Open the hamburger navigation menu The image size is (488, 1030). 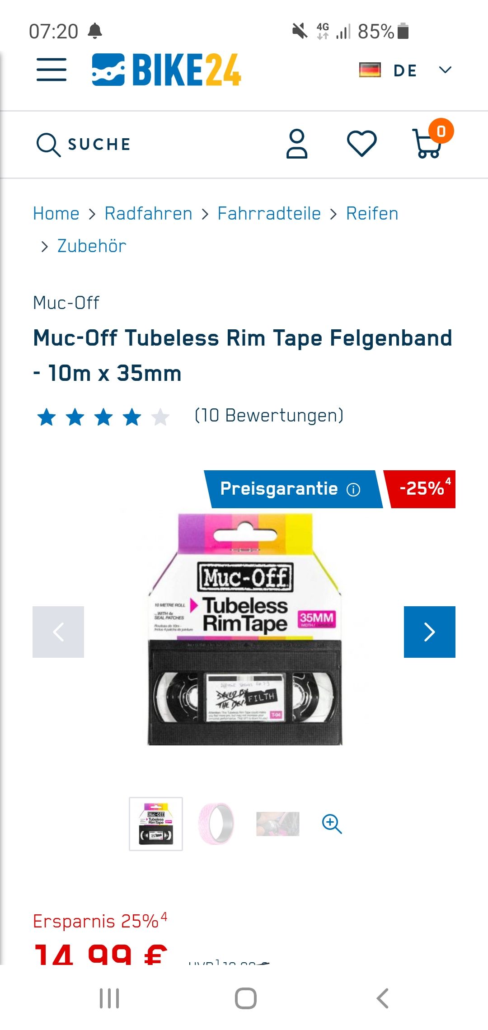click(52, 70)
